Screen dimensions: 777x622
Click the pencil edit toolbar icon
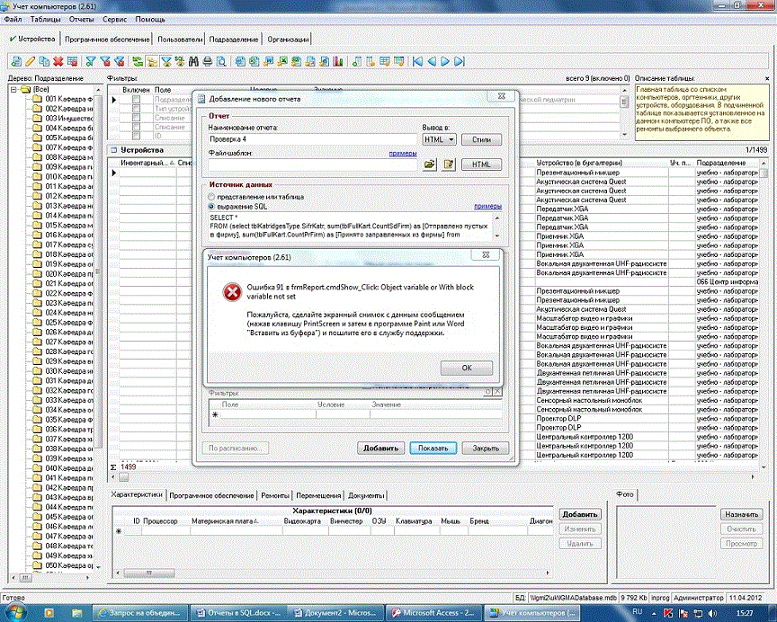(30, 62)
